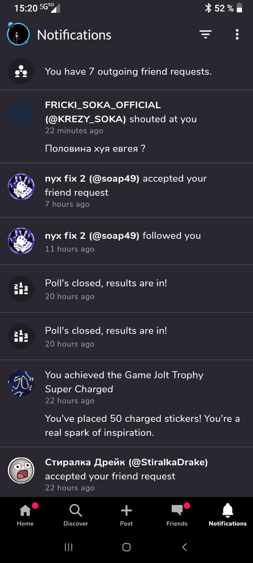Switch to the Discover tab
Image resolution: width=253 pixels, height=563 pixels.
[x=76, y=515]
